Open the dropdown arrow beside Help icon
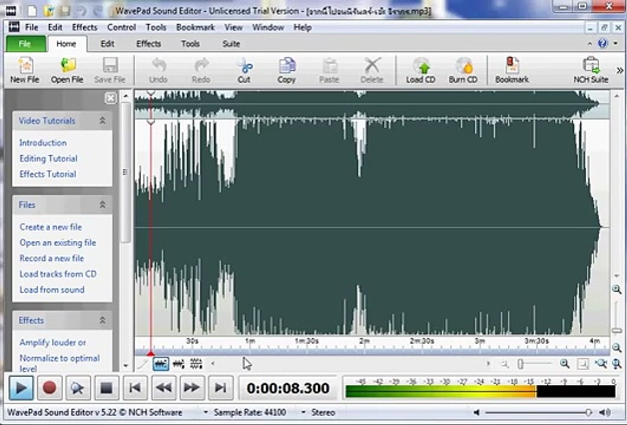 pos(615,43)
